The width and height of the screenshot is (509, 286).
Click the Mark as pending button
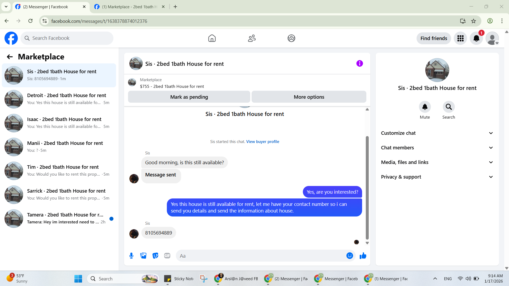click(189, 97)
